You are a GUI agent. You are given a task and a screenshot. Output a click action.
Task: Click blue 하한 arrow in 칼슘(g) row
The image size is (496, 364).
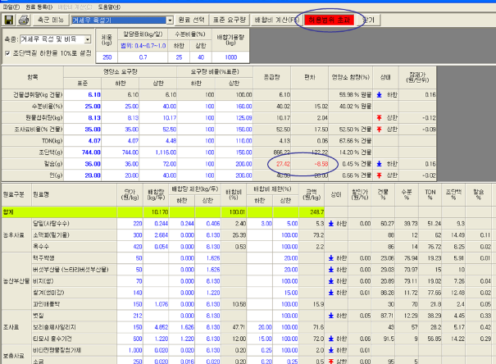(x=380, y=164)
